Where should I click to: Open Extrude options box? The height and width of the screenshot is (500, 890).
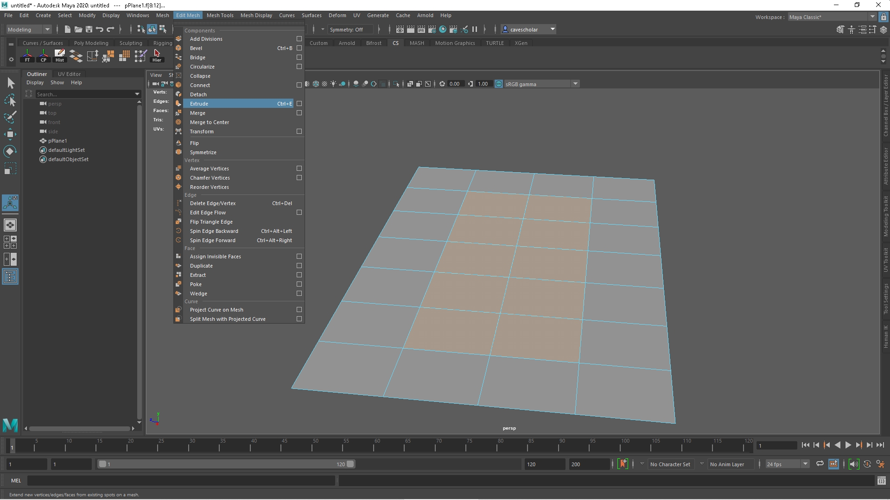(299, 104)
